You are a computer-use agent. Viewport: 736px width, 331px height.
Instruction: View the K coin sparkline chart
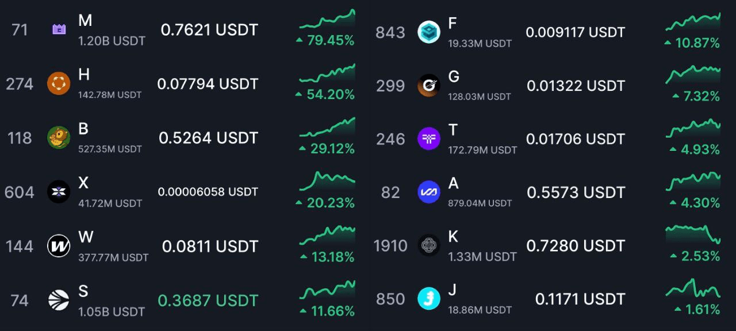coord(693,234)
